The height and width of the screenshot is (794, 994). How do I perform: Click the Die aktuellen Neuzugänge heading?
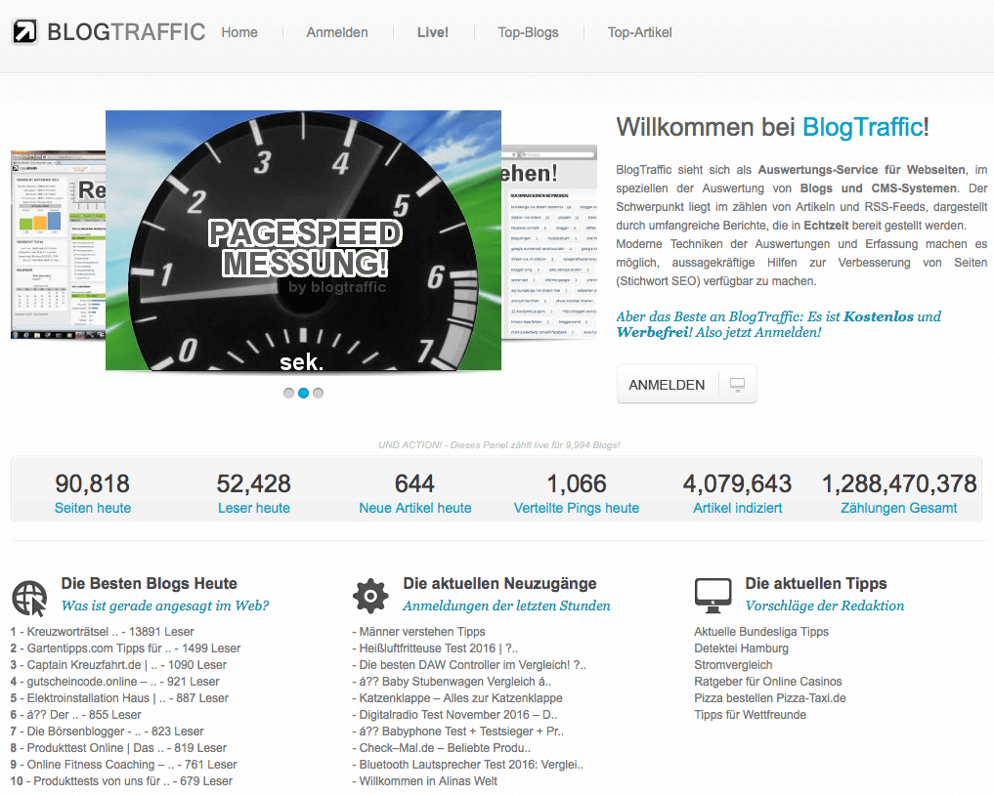pos(499,584)
